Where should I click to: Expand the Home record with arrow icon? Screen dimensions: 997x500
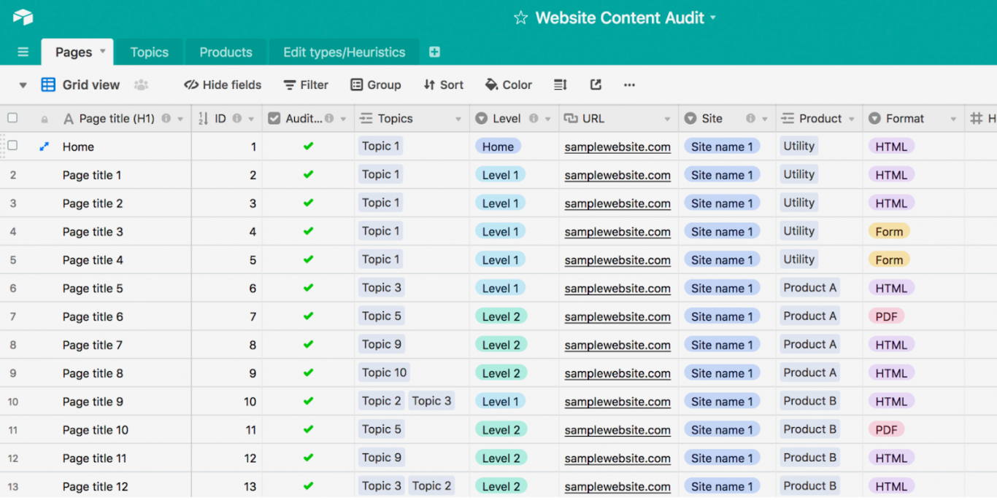coord(44,147)
